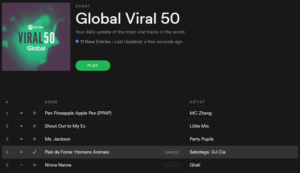Click the green PLAY button
The width and height of the screenshot is (300, 173).
[x=93, y=66]
